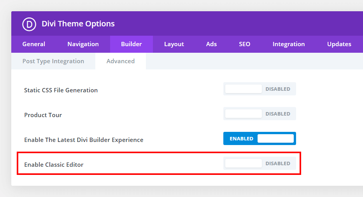Disable the Latest Divi Builder Experience toggle

[260, 138]
